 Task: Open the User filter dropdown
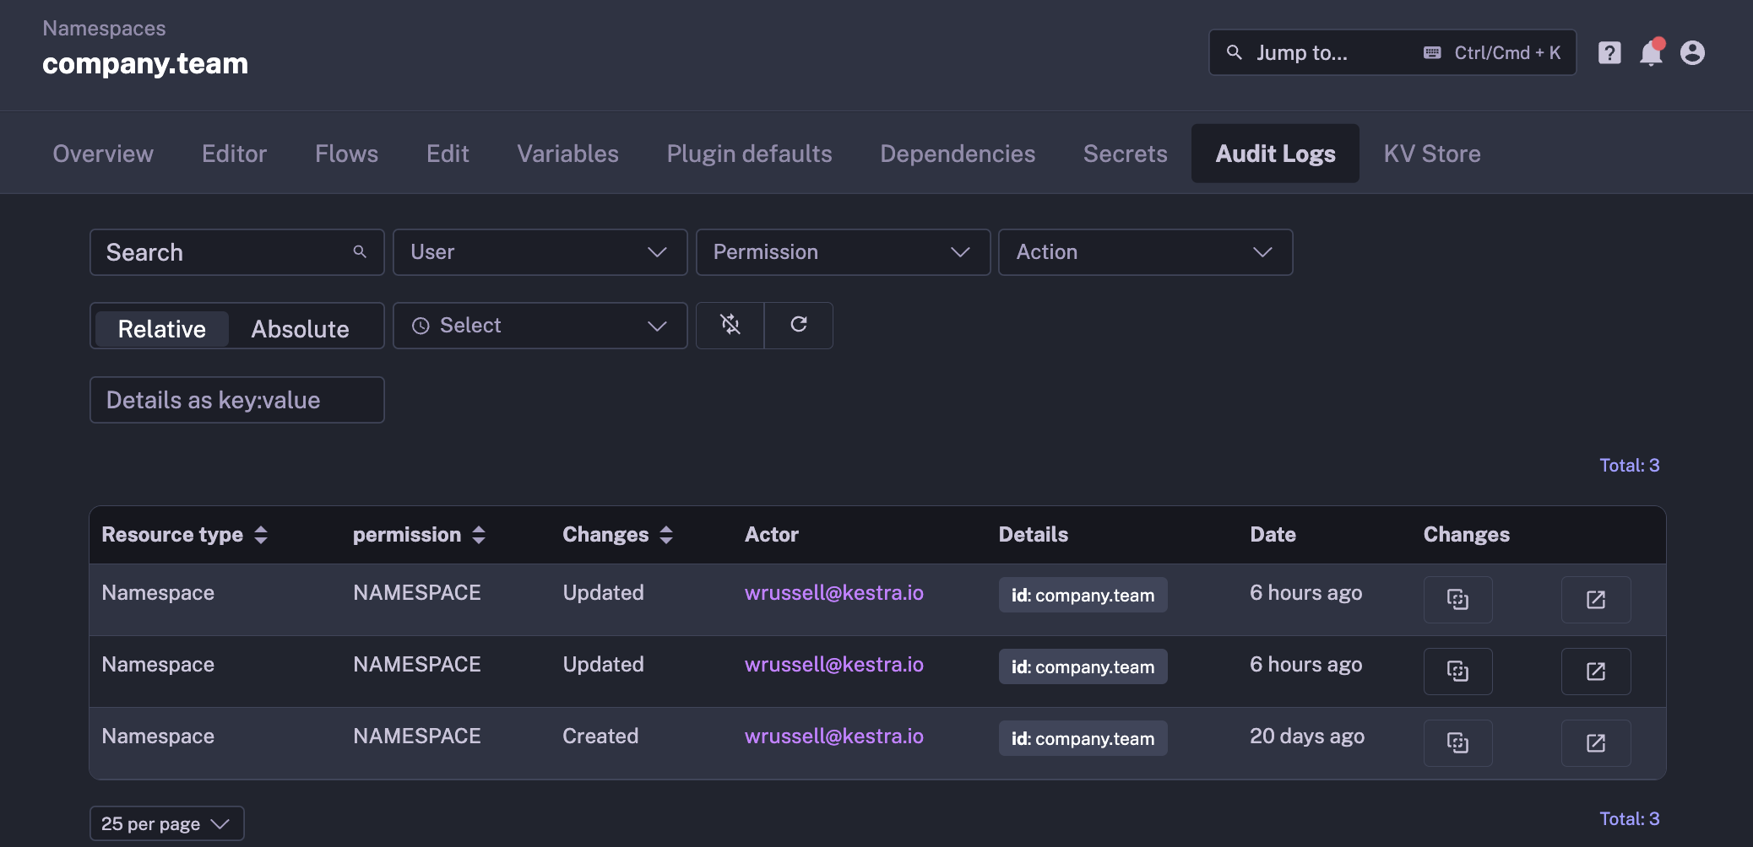pyautogui.click(x=539, y=251)
